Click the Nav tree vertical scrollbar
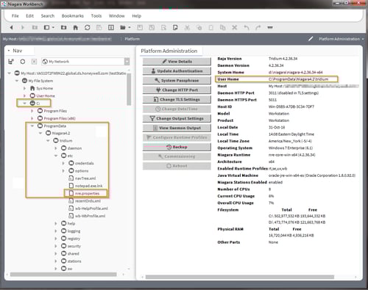Viewport: 368px width, 290px height. click(129, 90)
